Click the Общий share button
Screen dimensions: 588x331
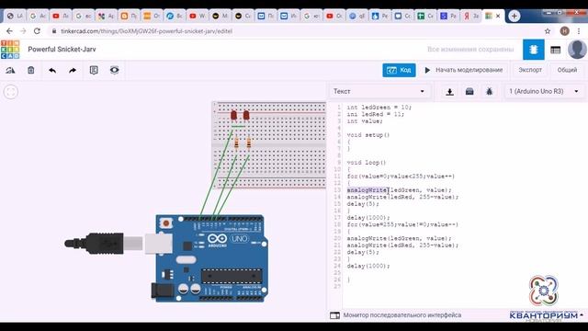[567, 70]
